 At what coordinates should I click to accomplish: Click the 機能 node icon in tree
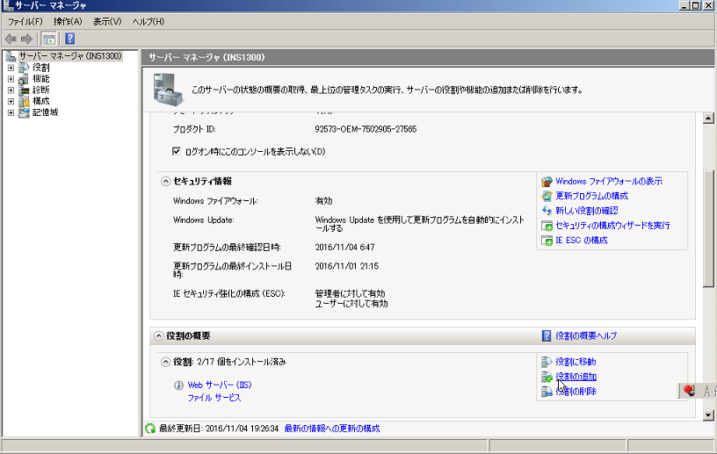point(24,79)
